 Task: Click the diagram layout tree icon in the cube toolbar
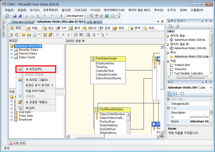point(102,35)
